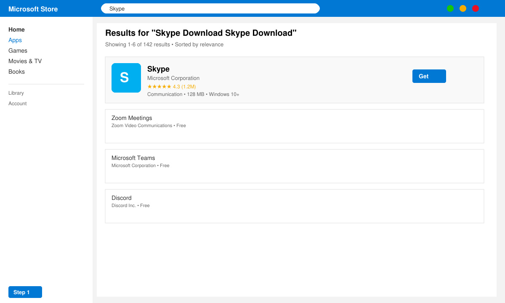Click the Skype app title
The image size is (505, 303).
[x=158, y=69]
